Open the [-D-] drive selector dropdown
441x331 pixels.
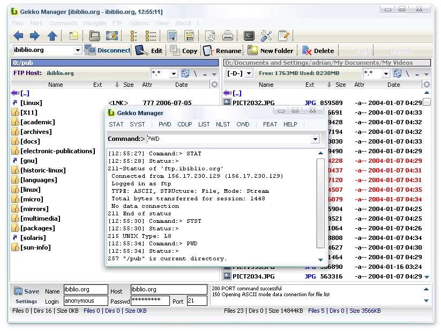(249, 73)
